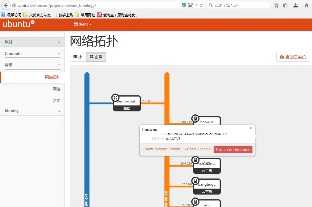312x207 pixels.
Task: Show bookmarks list icon in toolbar
Action: [x=285, y=5]
